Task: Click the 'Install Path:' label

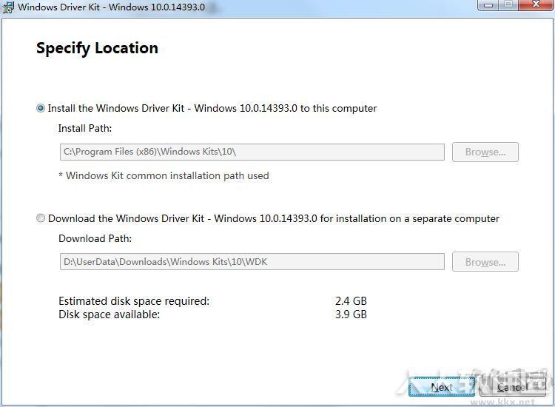Action: coord(85,129)
